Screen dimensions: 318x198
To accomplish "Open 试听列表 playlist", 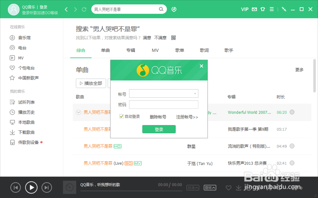I will [x=22, y=102].
